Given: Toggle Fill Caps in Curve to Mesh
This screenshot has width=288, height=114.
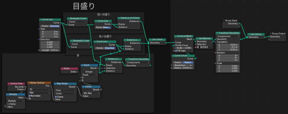Looking at the screenshot, I should tap(176, 51).
